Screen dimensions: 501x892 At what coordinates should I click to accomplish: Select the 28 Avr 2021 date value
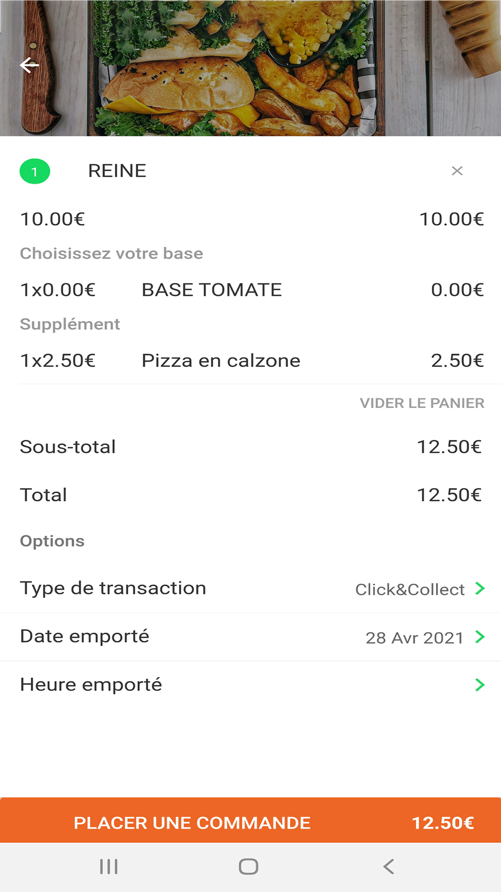(x=414, y=638)
